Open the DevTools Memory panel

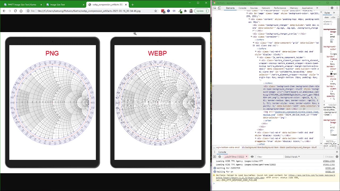[x=294, y=8]
